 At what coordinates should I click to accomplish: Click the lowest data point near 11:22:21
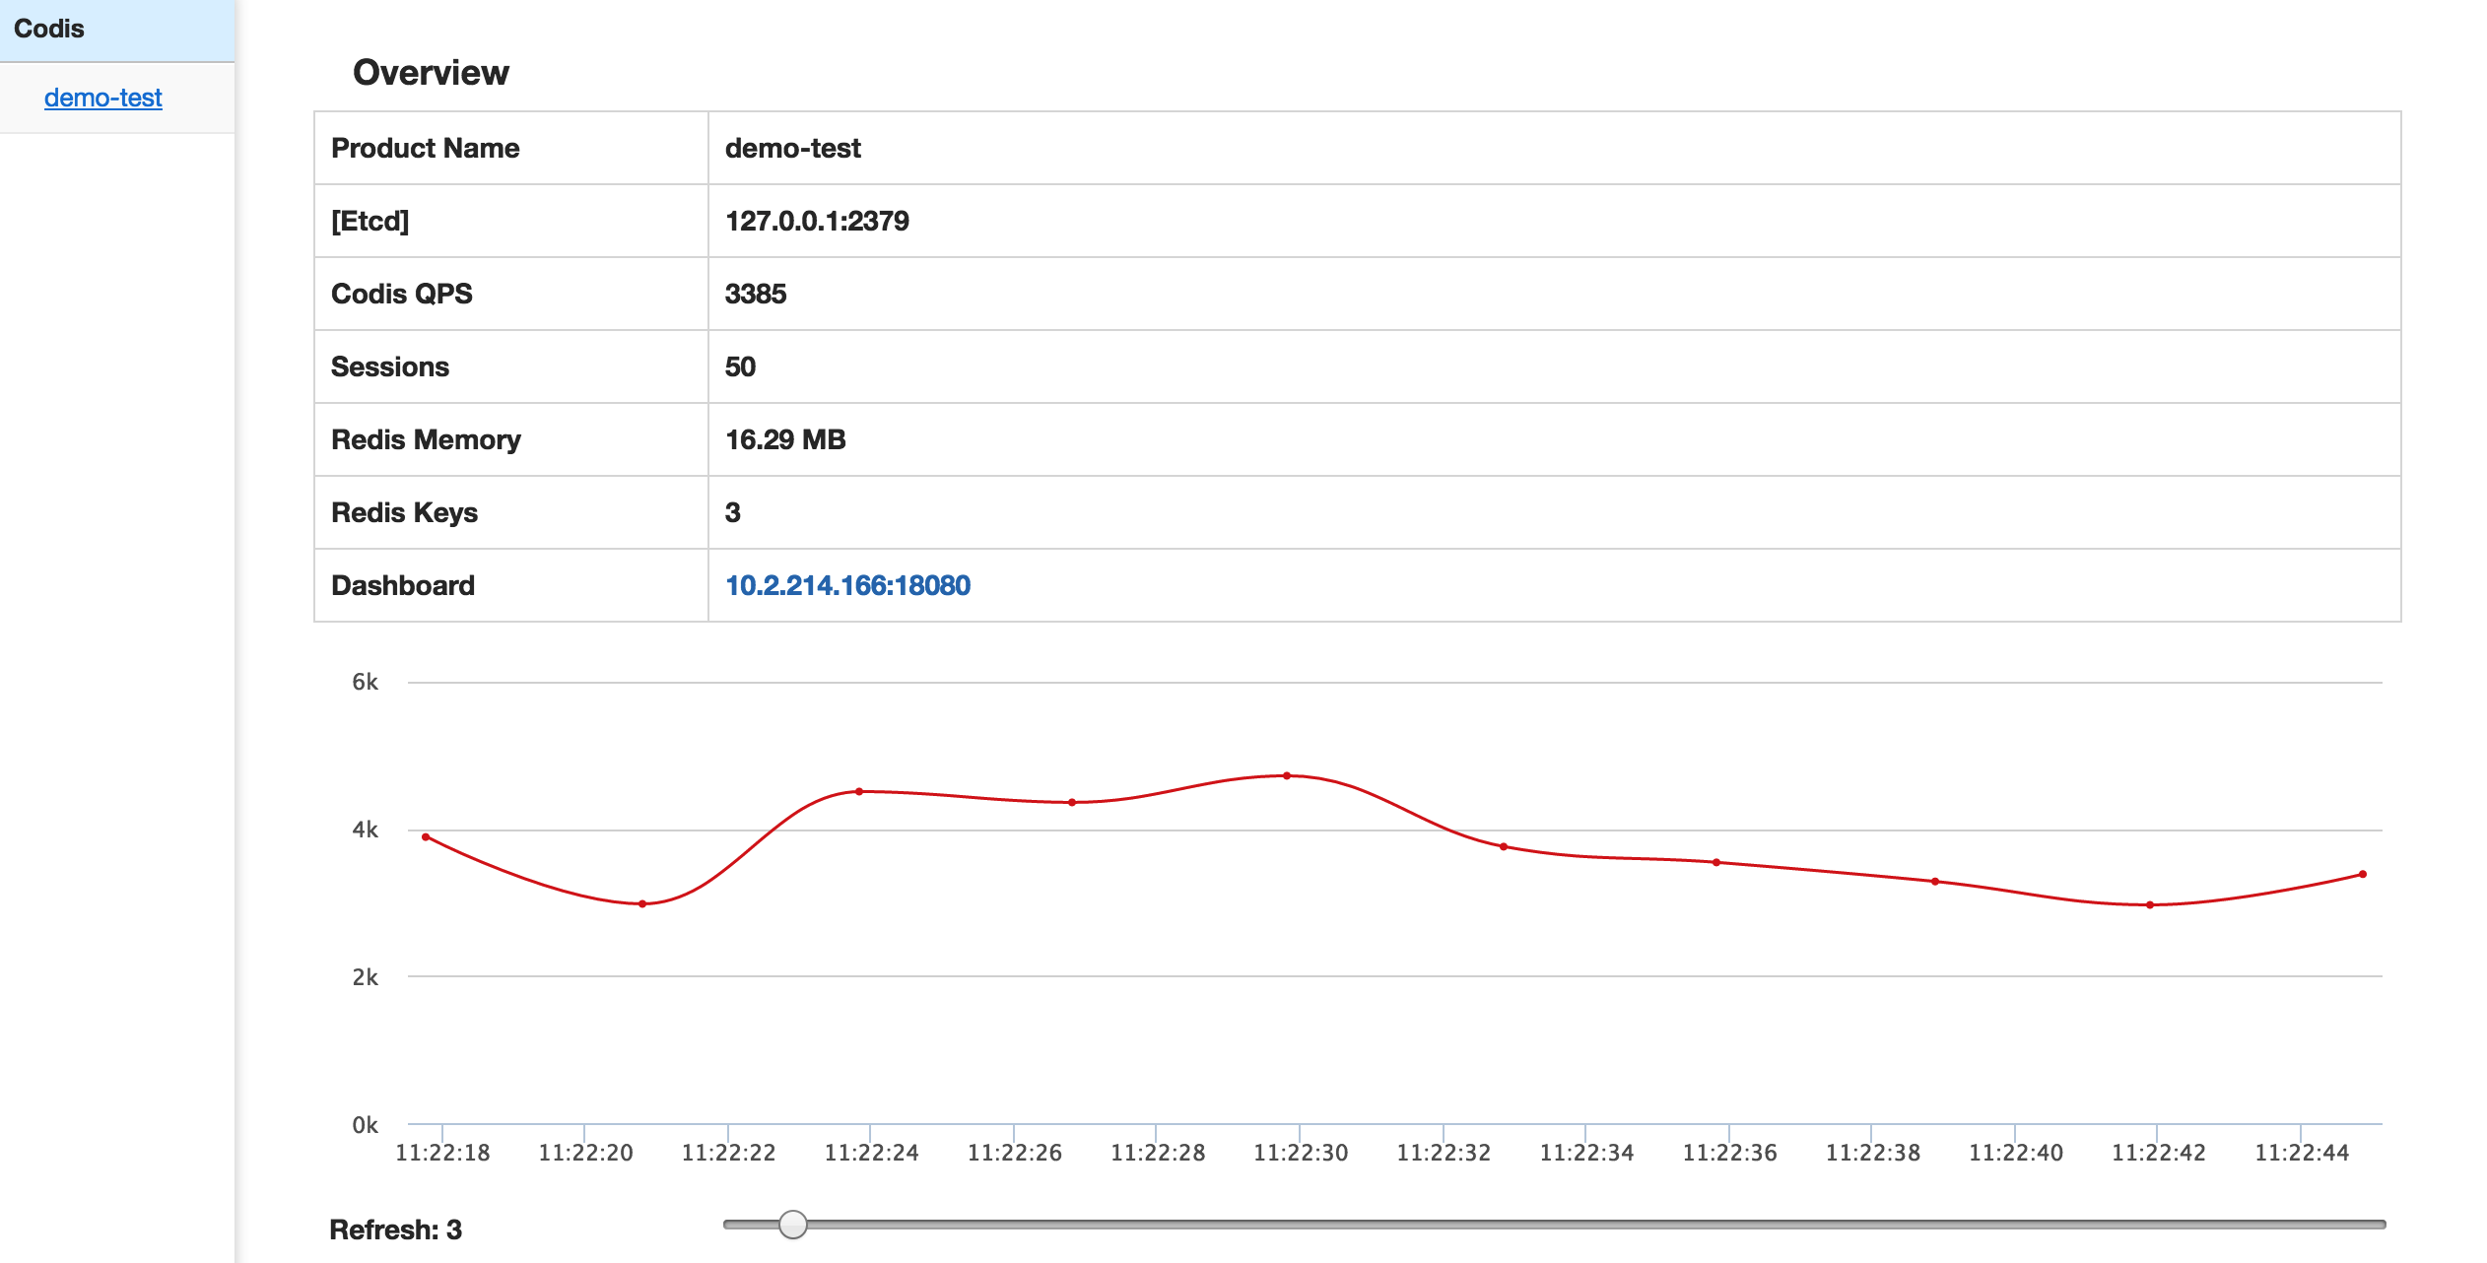click(x=642, y=903)
